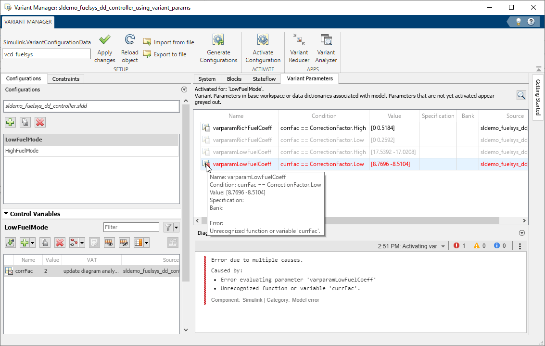
Task: Click the control variables Filter field
Action: (x=131, y=227)
